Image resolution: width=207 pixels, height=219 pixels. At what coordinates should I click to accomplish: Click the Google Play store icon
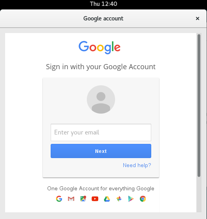[131, 199]
